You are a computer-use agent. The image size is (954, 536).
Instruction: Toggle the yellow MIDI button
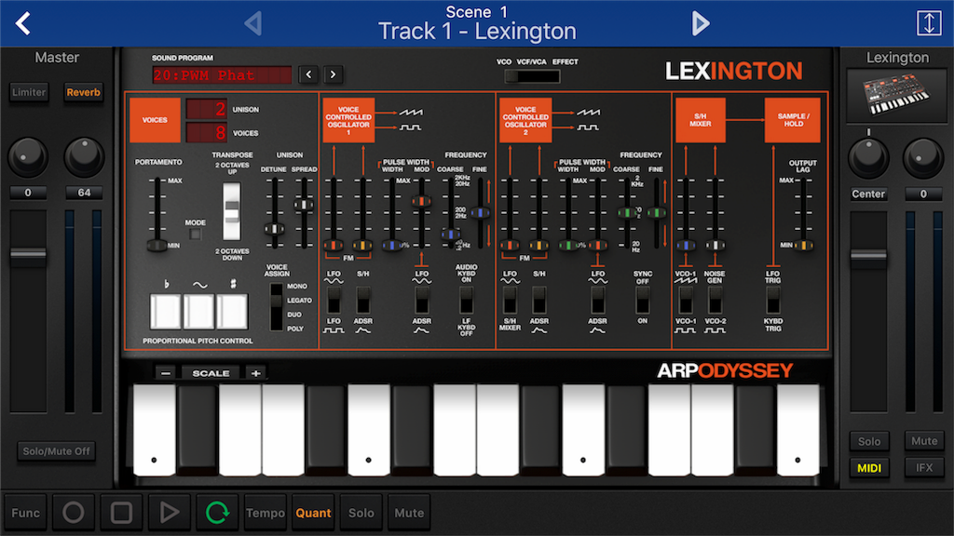(x=869, y=468)
